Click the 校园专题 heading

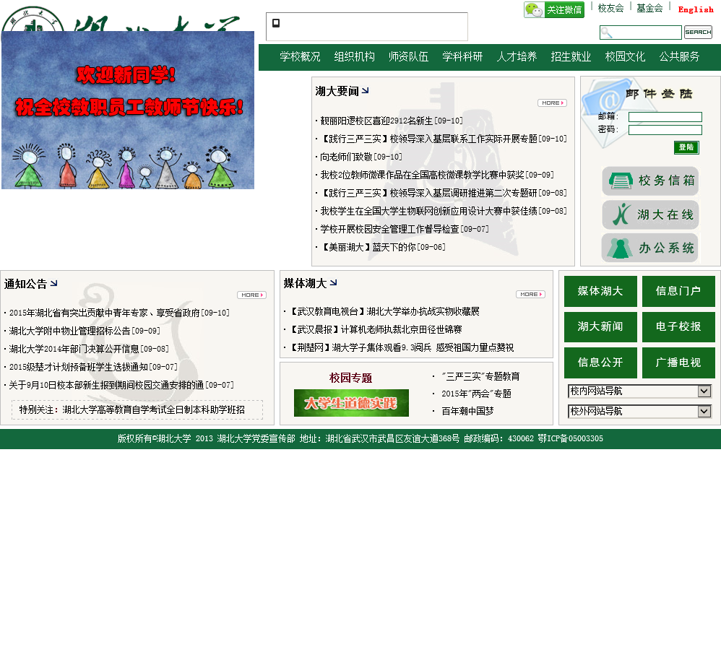(x=351, y=378)
